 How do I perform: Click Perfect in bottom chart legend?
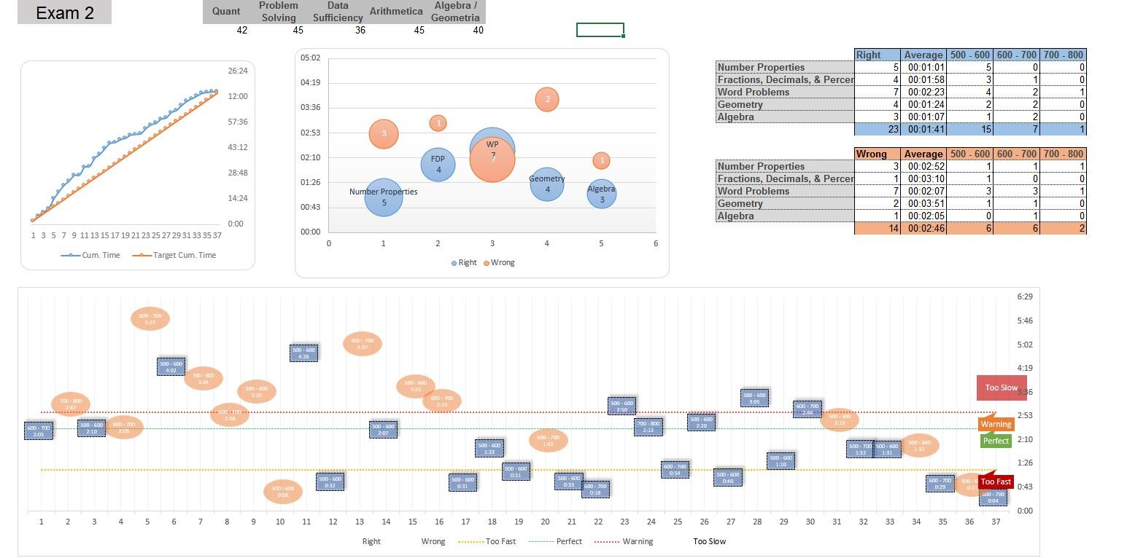pos(555,541)
